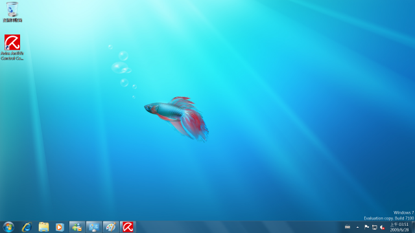The image size is (415, 233).
Task: Switch to the monitor/personalization taskbar window
Action: click(x=94, y=227)
